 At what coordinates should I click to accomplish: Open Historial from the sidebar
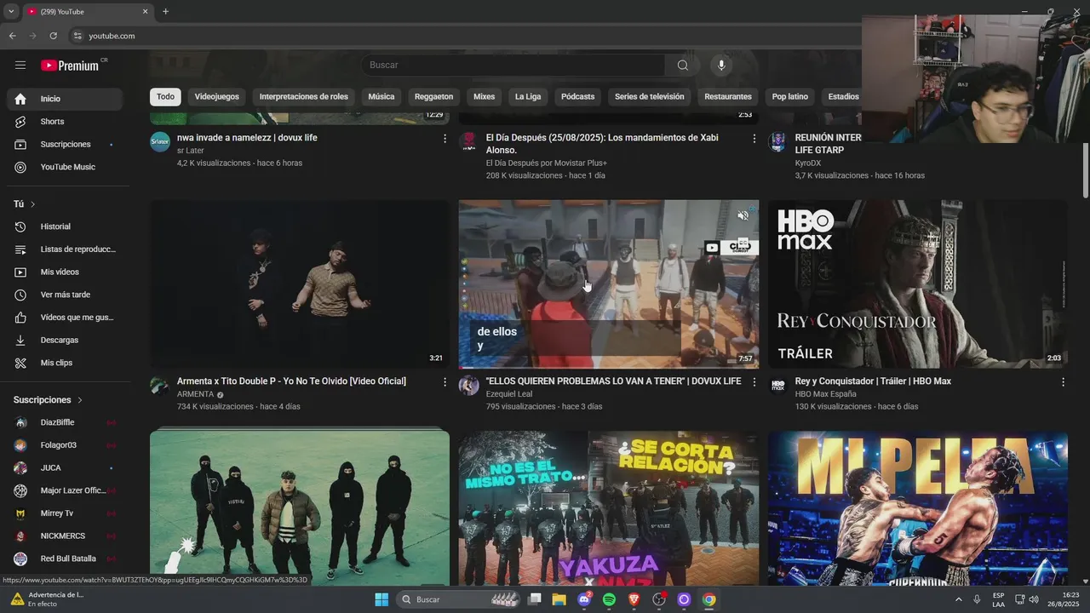pos(65,226)
